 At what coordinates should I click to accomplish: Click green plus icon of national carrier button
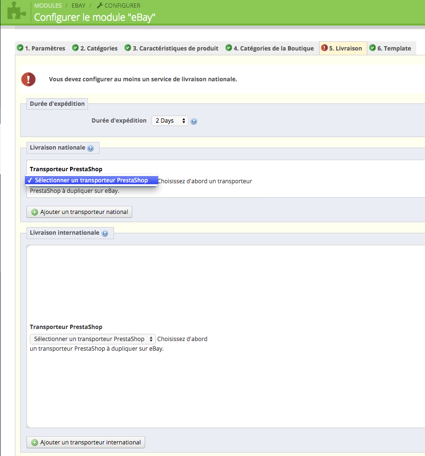[x=35, y=212]
